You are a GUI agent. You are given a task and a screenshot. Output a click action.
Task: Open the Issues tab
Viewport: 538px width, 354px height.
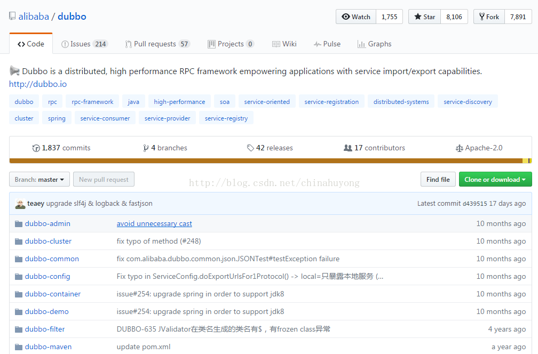point(84,44)
